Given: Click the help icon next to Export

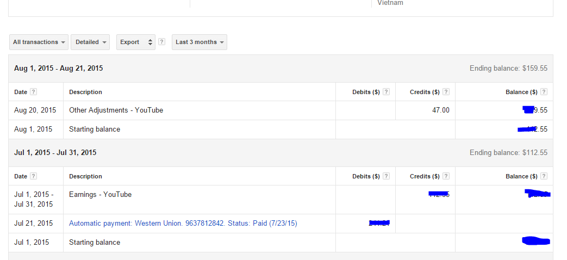Looking at the screenshot, I should click(161, 42).
